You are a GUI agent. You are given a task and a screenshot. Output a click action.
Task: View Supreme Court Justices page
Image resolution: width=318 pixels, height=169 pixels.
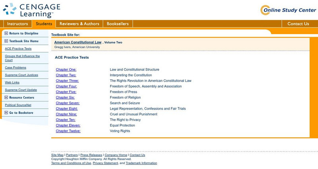pos(21,75)
